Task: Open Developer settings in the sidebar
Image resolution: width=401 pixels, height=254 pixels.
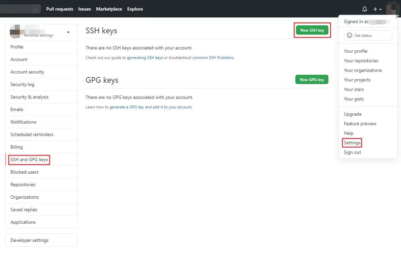Action: pos(29,240)
